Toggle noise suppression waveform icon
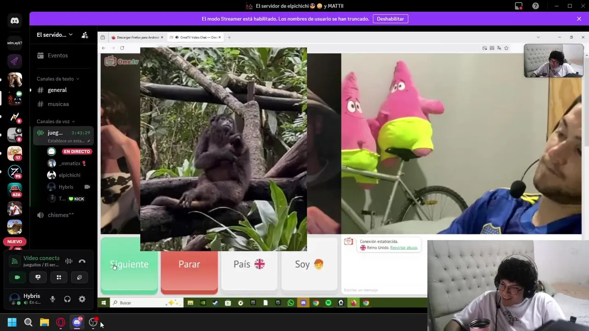The image size is (589, 331). 69,261
